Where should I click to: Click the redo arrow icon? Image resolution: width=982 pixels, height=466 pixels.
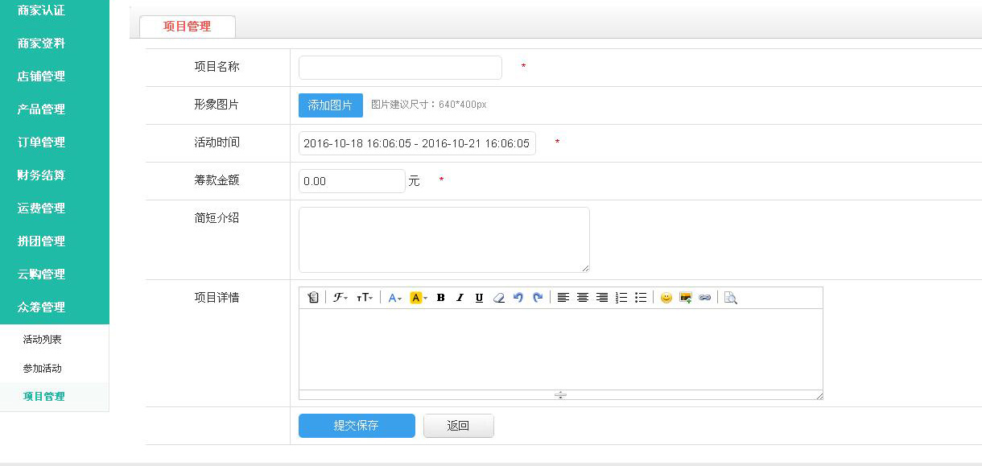pyautogui.click(x=538, y=298)
